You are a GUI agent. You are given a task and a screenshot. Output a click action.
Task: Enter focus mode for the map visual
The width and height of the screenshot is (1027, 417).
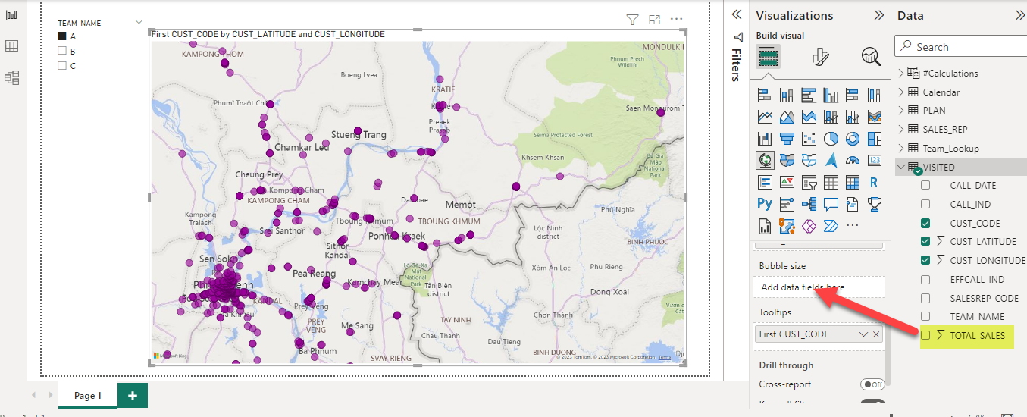point(655,20)
